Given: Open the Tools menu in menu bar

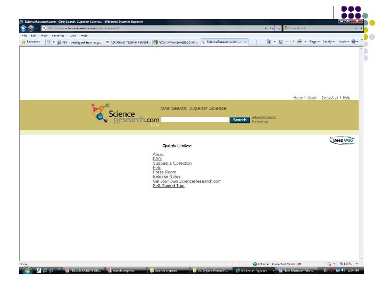Looking at the screenshot, I should 73,36.
